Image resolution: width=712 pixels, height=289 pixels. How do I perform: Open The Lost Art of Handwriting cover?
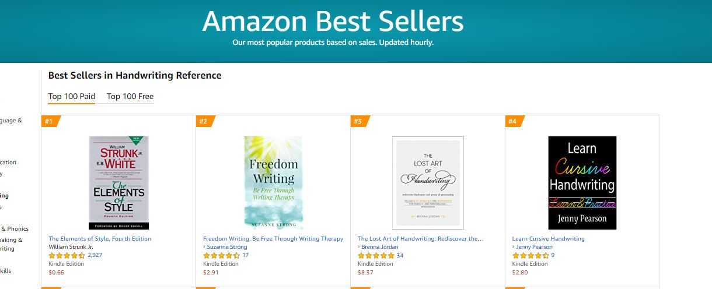tap(428, 182)
